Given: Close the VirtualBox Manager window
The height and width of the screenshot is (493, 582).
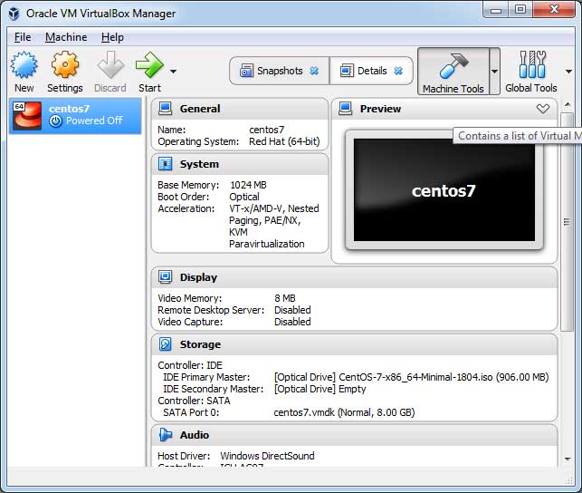Looking at the screenshot, I should [x=554, y=9].
